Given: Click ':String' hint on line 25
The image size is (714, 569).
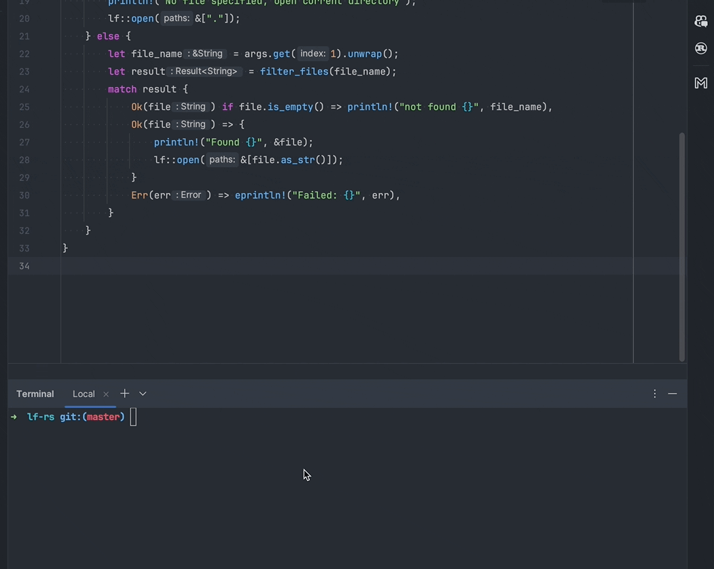Looking at the screenshot, I should click(192, 107).
